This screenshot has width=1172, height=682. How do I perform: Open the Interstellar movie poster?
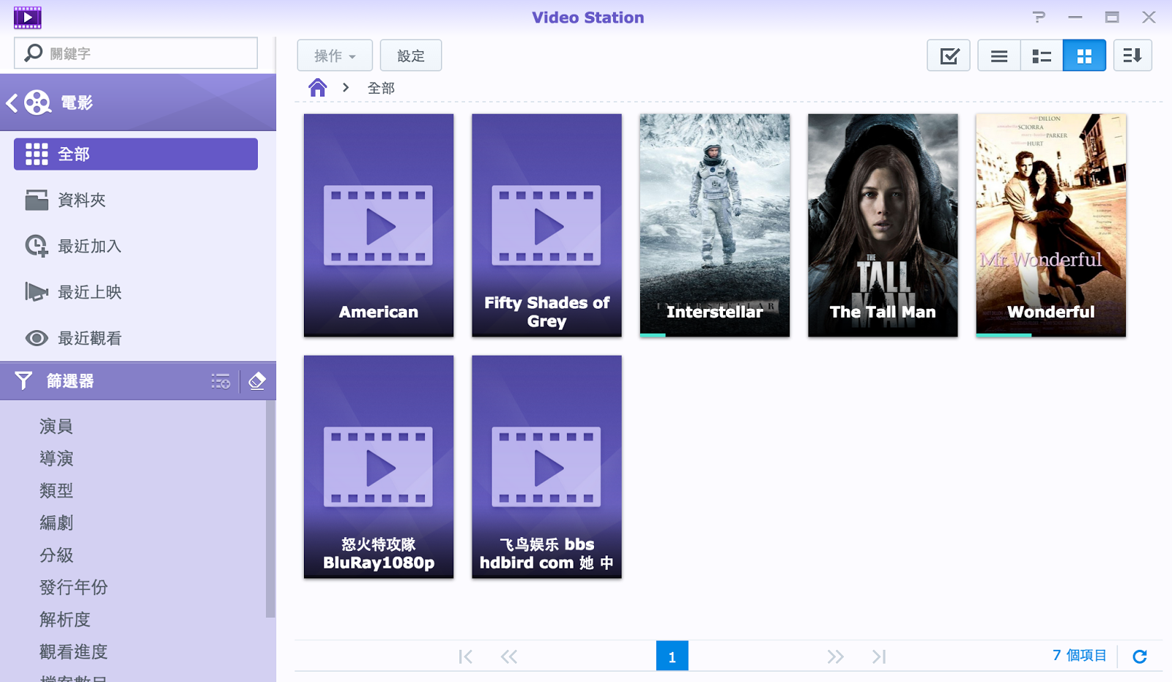click(715, 225)
